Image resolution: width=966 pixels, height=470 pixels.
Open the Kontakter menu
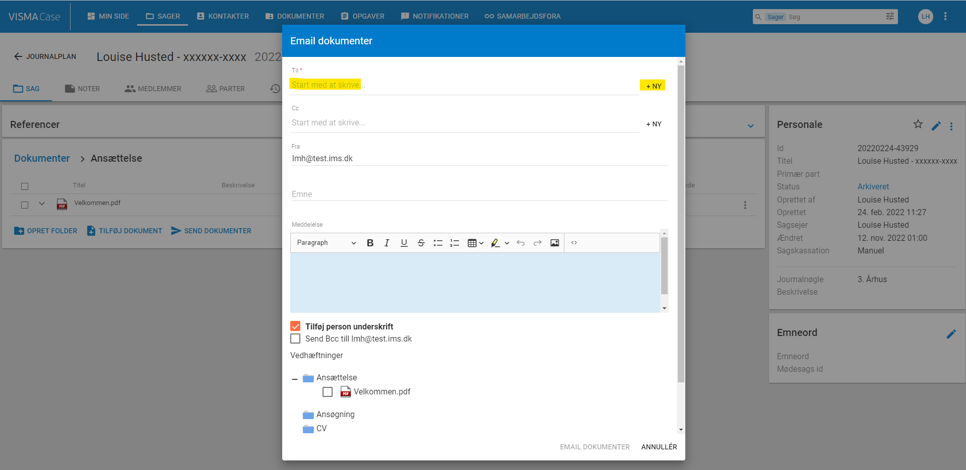pos(223,16)
